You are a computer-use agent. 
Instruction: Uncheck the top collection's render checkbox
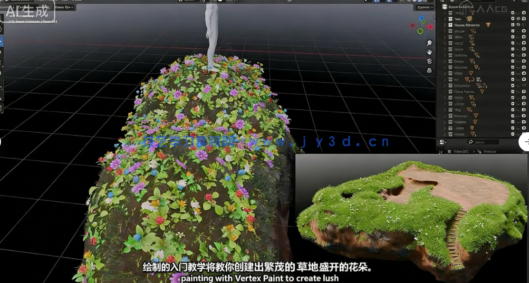point(512,12)
